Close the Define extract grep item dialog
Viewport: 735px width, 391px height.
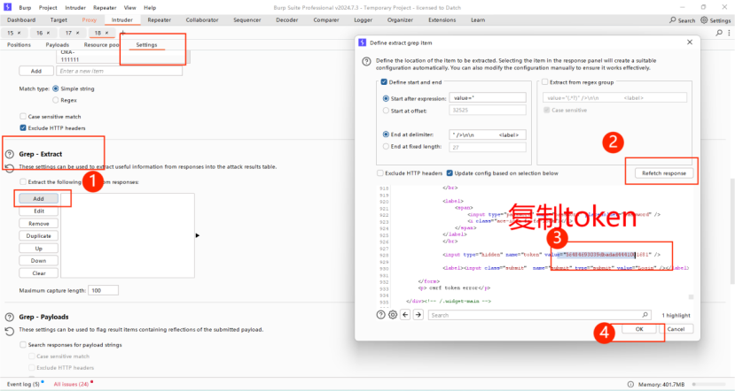coord(690,42)
